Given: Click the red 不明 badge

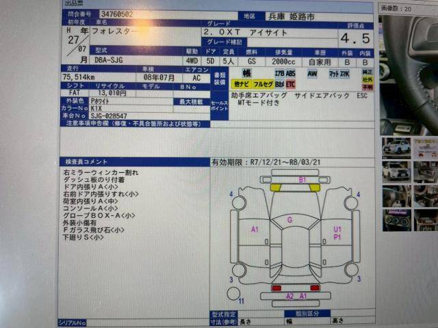Looking at the screenshot, I should [368, 88].
